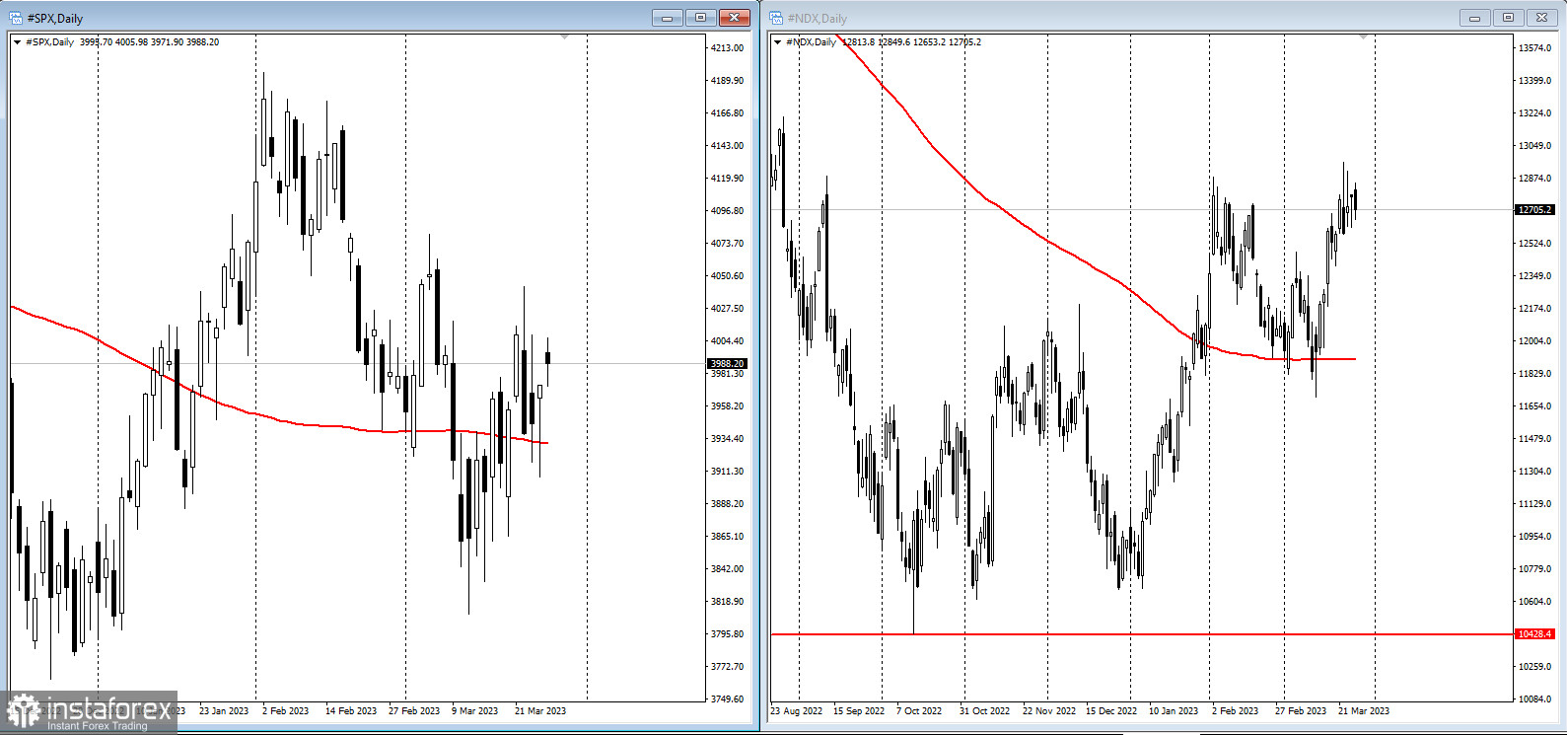Click 2 Feb 2023 date in NDX chart

click(x=1235, y=711)
